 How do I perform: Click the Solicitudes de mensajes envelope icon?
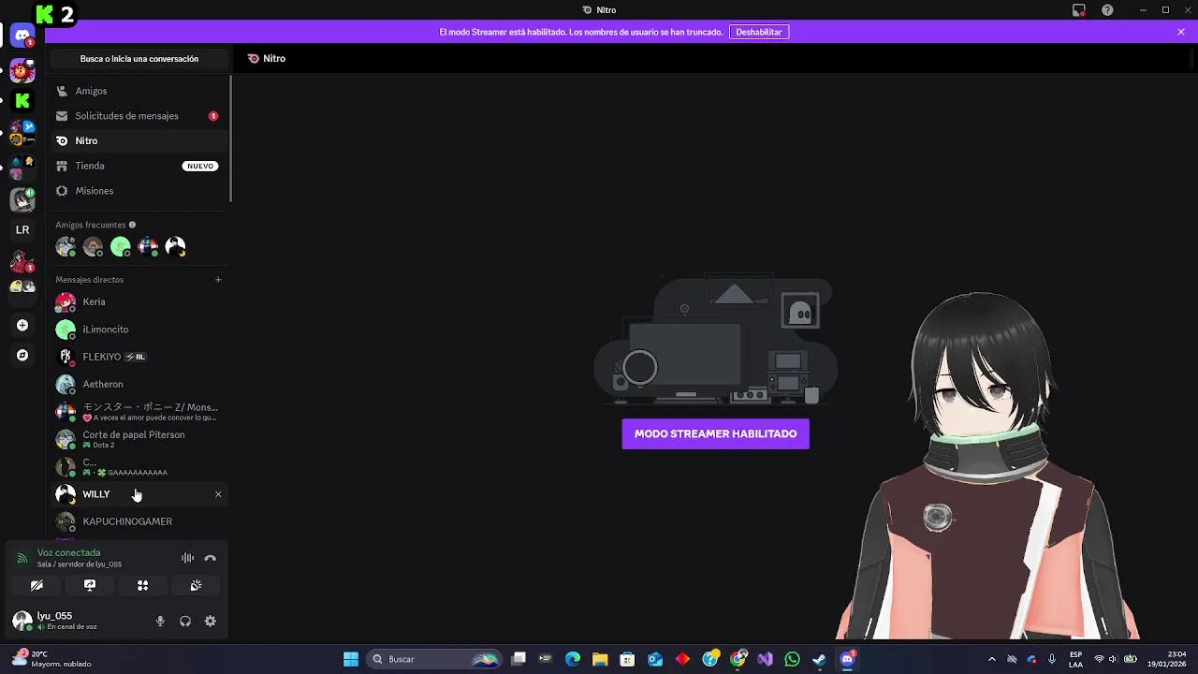point(62,116)
